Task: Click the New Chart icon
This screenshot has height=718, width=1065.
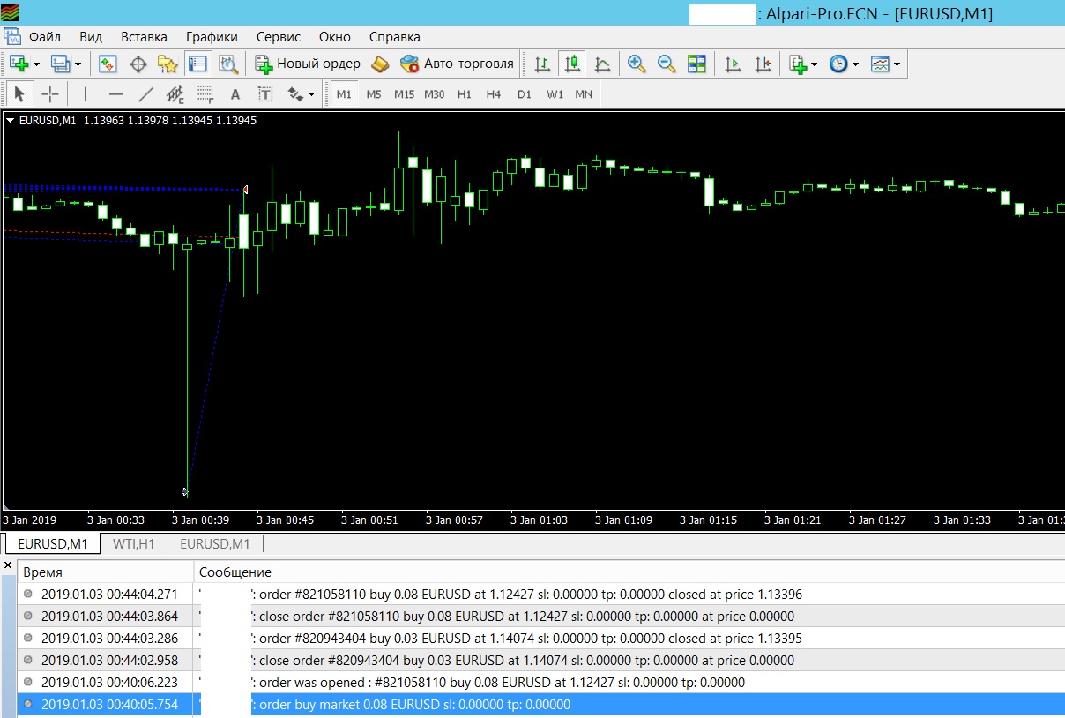Action: click(19, 64)
